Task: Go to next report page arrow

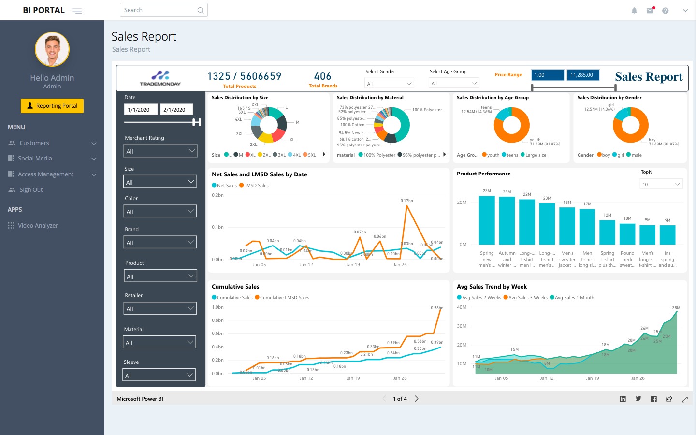Action: (417, 399)
